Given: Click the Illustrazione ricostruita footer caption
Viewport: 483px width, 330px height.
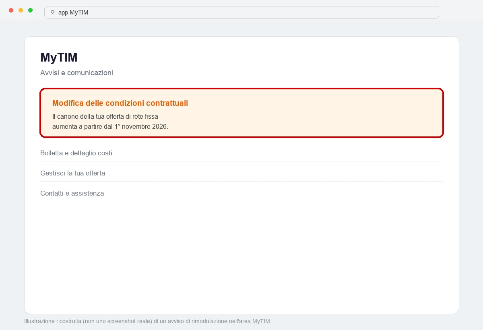Looking at the screenshot, I should (148, 321).
